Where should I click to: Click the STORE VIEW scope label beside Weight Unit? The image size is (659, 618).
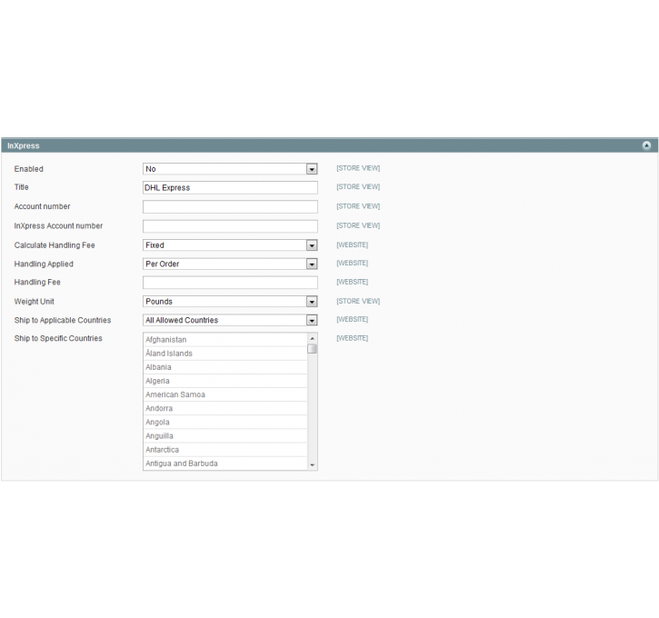pos(358,301)
